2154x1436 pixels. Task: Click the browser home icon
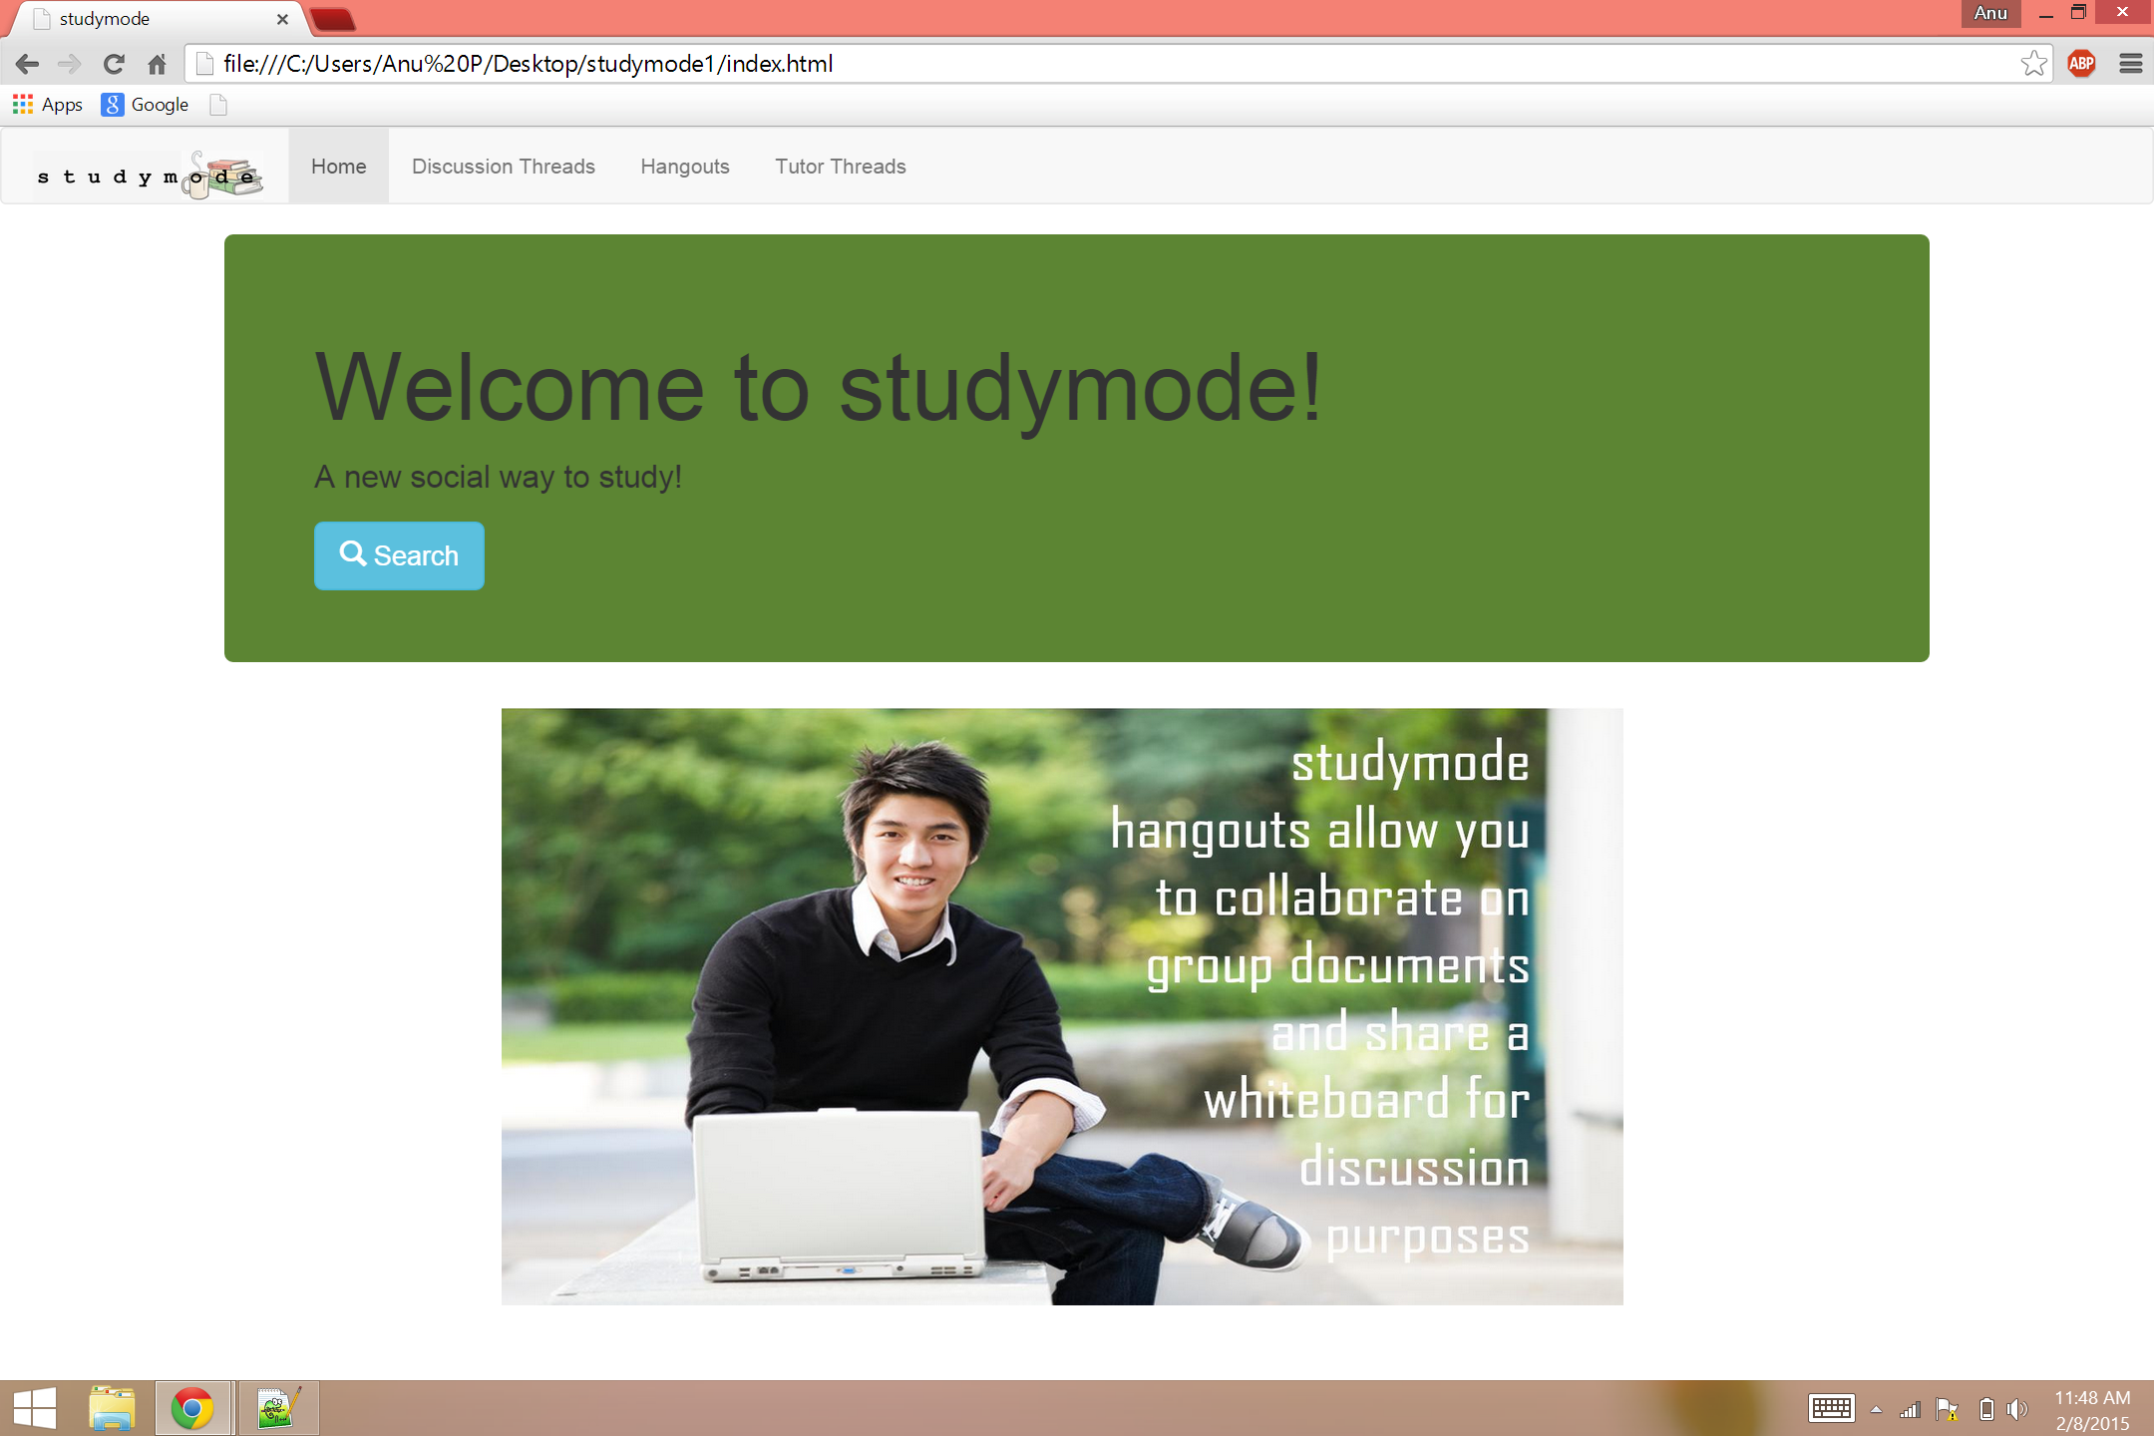(157, 65)
